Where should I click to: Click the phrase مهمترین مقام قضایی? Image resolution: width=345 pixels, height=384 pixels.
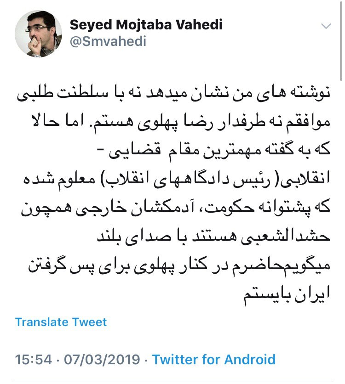(166, 150)
